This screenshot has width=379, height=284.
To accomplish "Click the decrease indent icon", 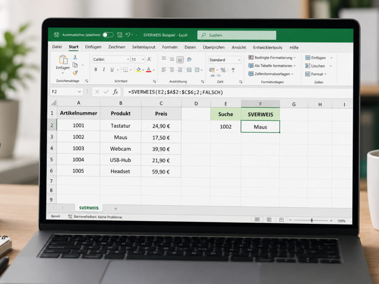I will click(189, 70).
